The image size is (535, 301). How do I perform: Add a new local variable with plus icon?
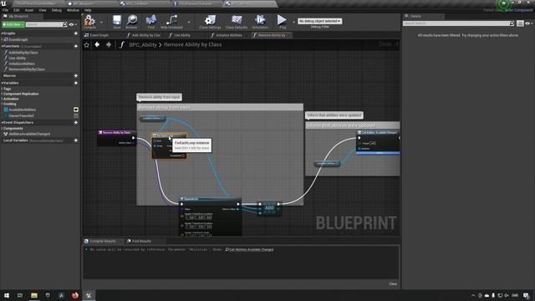click(76, 140)
